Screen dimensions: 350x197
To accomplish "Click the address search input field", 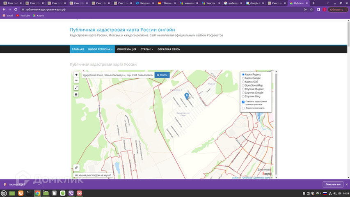I will (117, 75).
